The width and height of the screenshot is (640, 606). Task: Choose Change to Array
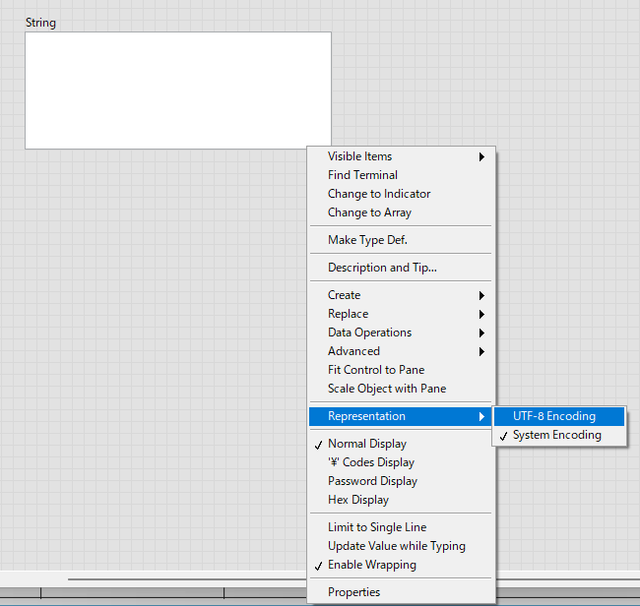point(401,212)
